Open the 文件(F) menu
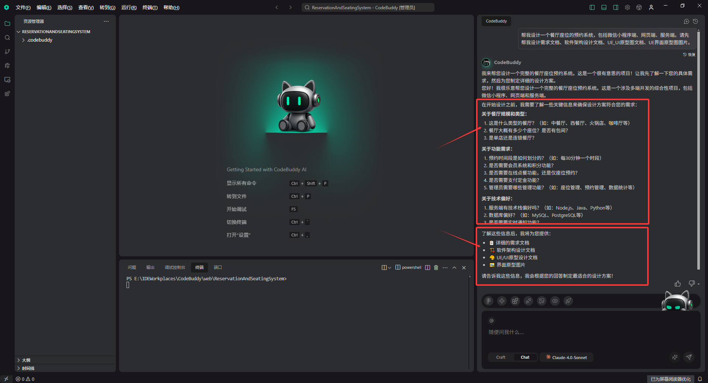The width and height of the screenshot is (708, 383). point(23,7)
